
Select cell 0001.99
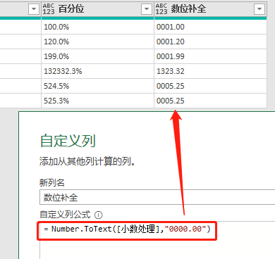click(210, 56)
